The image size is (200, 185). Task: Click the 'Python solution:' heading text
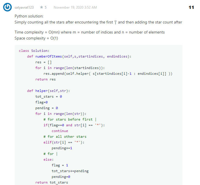pos(29,16)
